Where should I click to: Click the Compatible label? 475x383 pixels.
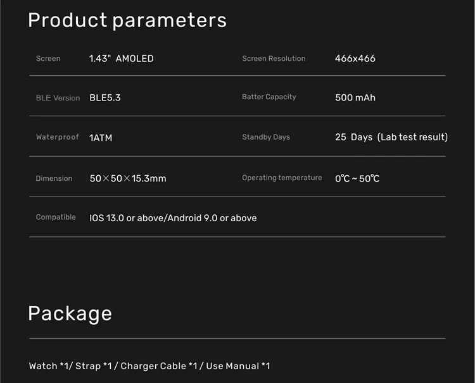coord(56,217)
